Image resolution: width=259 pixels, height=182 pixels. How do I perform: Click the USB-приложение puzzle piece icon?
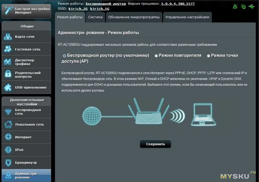pyautogui.click(x=8, y=87)
